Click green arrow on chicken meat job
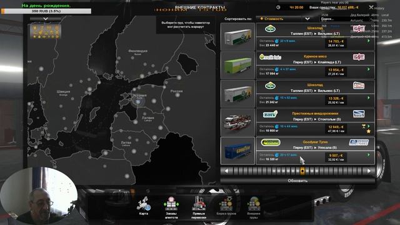Image resolution: width=400 pixels, height=225 pixels. (368, 69)
